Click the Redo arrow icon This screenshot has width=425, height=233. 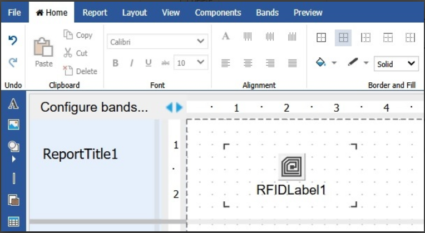point(13,63)
